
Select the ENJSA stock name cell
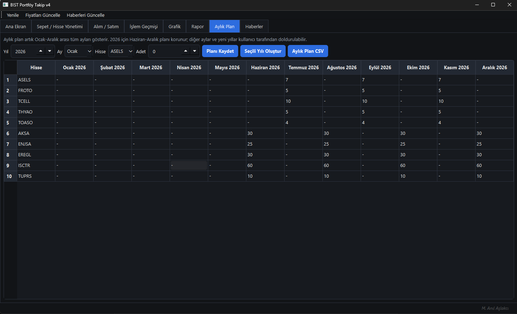[x=36, y=144]
